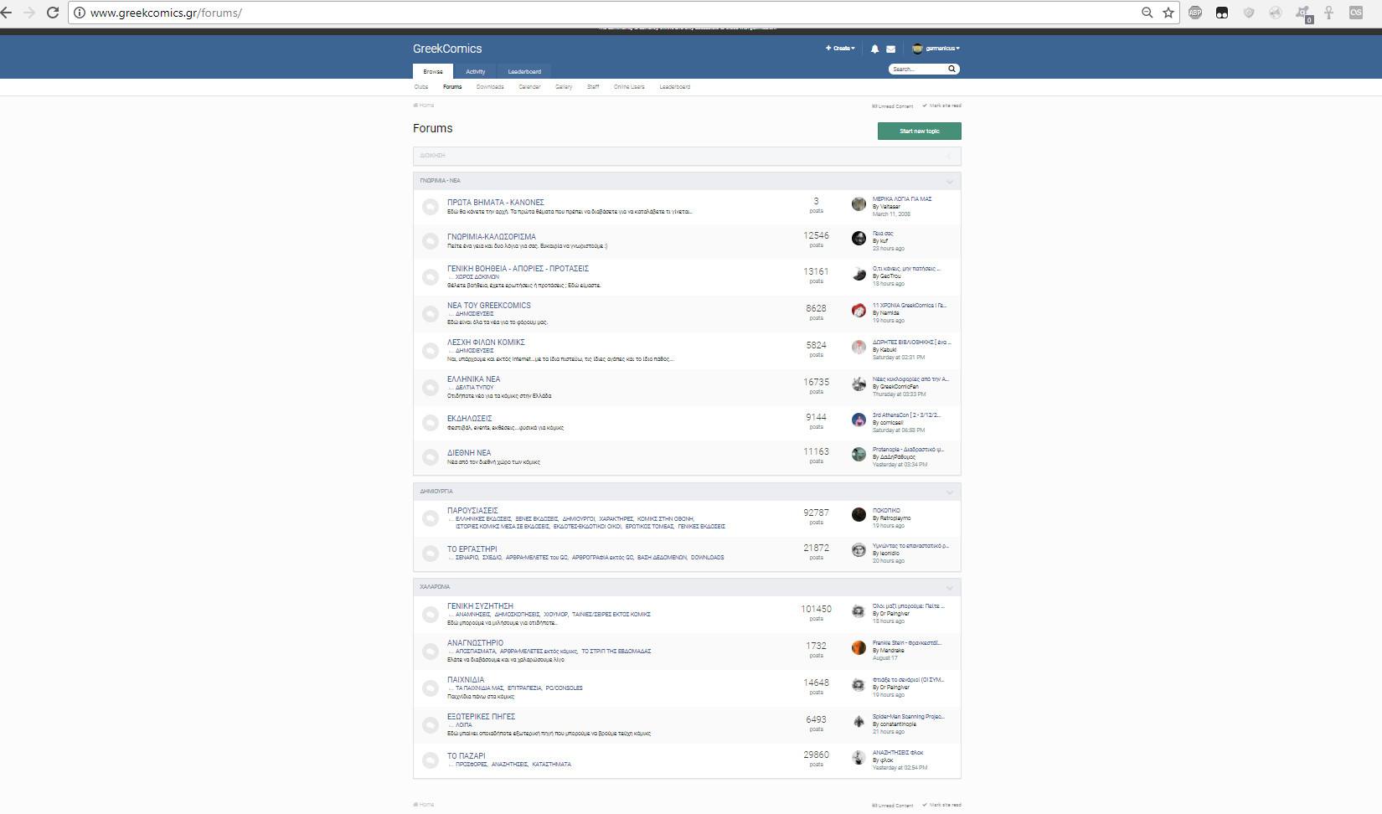Click Unread Content link at the top

[893, 106]
